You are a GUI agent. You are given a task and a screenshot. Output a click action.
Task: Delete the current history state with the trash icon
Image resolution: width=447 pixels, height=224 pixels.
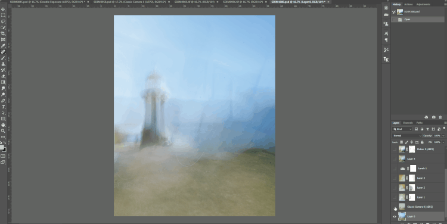(x=440, y=117)
